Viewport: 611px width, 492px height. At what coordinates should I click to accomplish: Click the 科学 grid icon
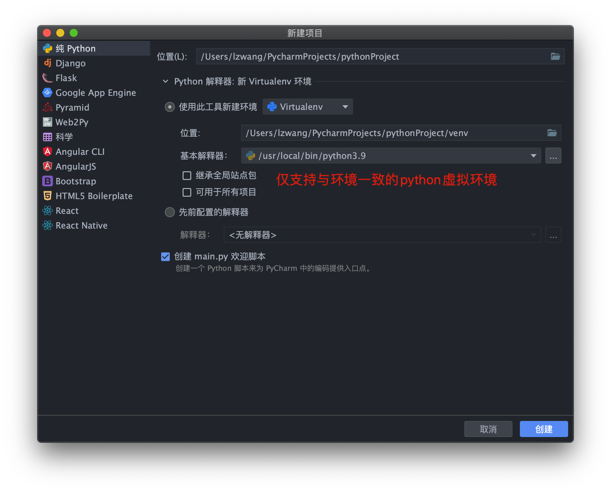(48, 137)
